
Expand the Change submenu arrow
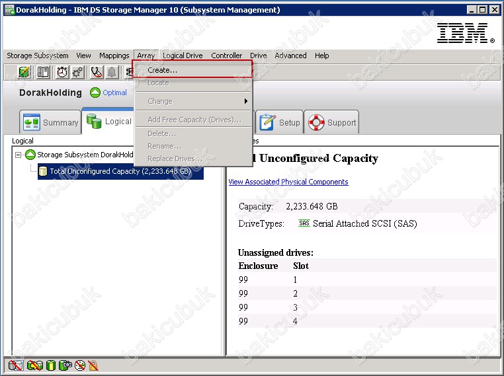pyautogui.click(x=246, y=101)
